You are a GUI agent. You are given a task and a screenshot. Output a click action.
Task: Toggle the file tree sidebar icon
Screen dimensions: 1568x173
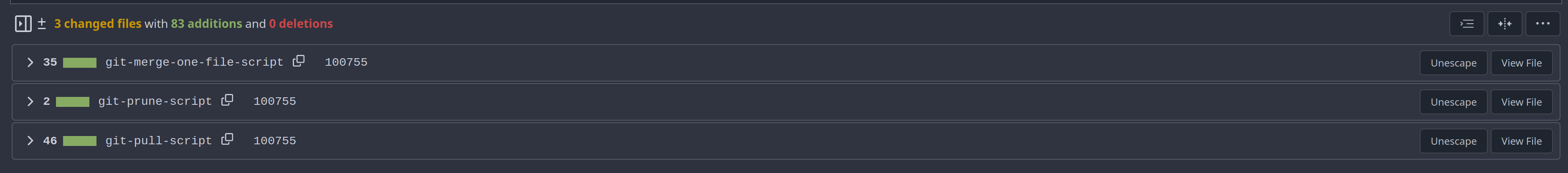[23, 24]
